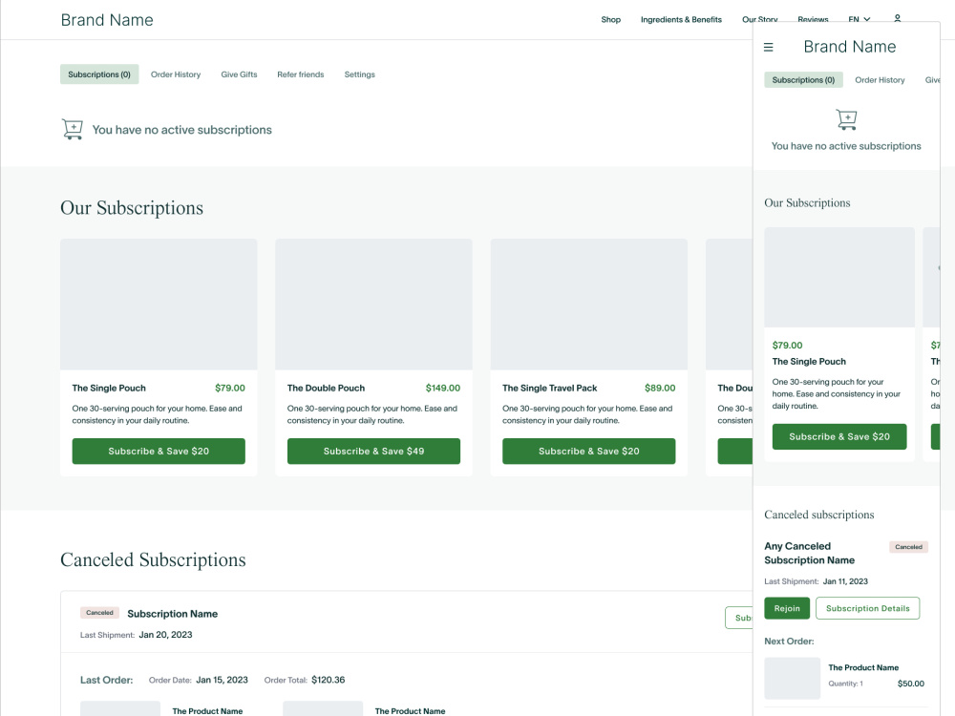
Task: Open the Shop menu item
Action: (x=611, y=19)
